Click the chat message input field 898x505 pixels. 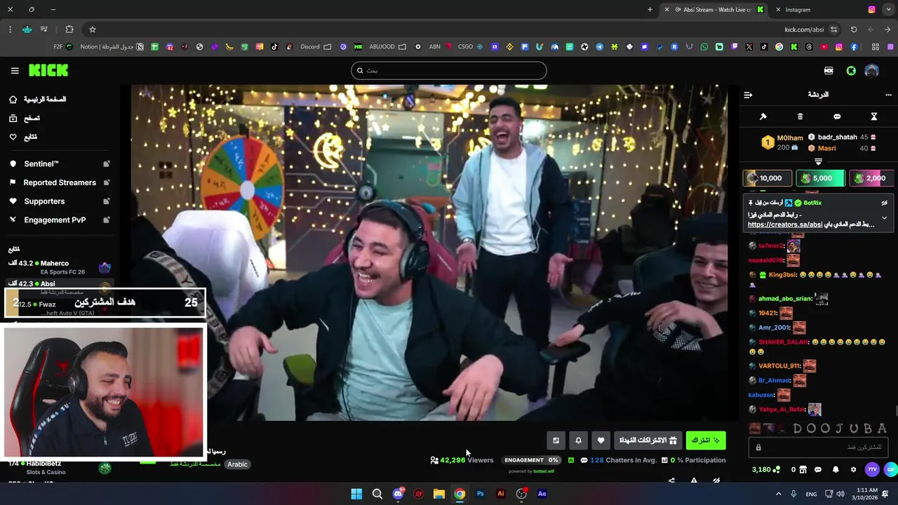coord(819,447)
